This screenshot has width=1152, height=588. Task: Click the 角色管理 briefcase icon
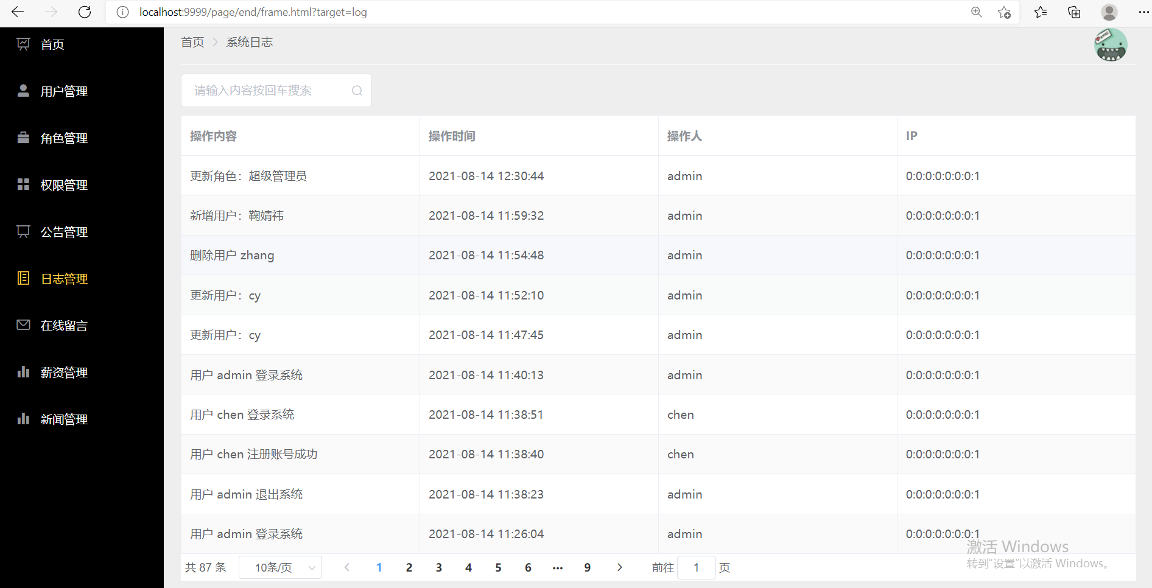[23, 138]
